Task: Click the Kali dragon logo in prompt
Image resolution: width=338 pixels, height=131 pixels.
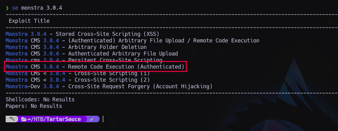Action: tap(12, 119)
